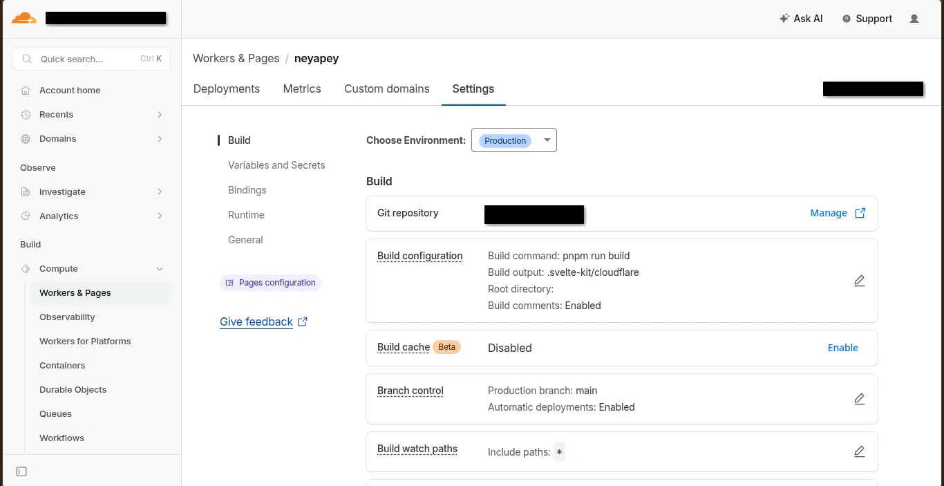944x486 pixels.
Task: Click the Recents clock icon
Action: tap(26, 115)
